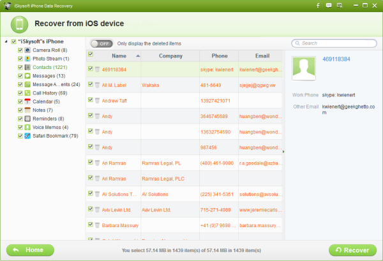Select Reminders (8) category
The height and width of the screenshot is (261, 383).
(49, 119)
